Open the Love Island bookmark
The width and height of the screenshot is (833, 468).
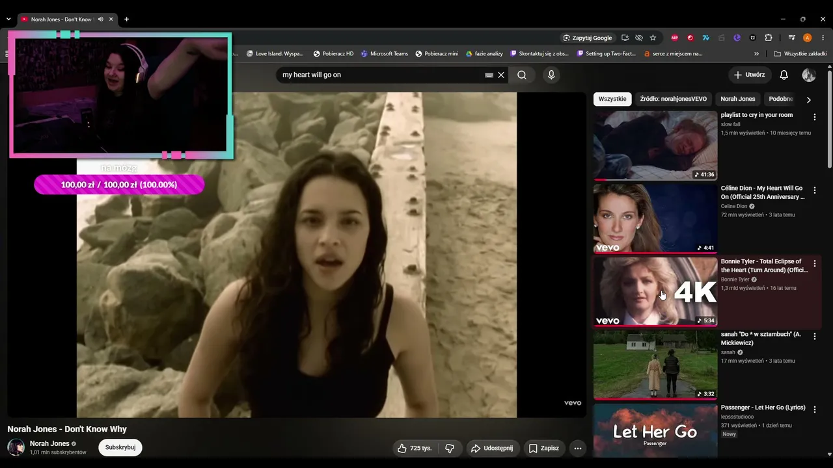[274, 54]
